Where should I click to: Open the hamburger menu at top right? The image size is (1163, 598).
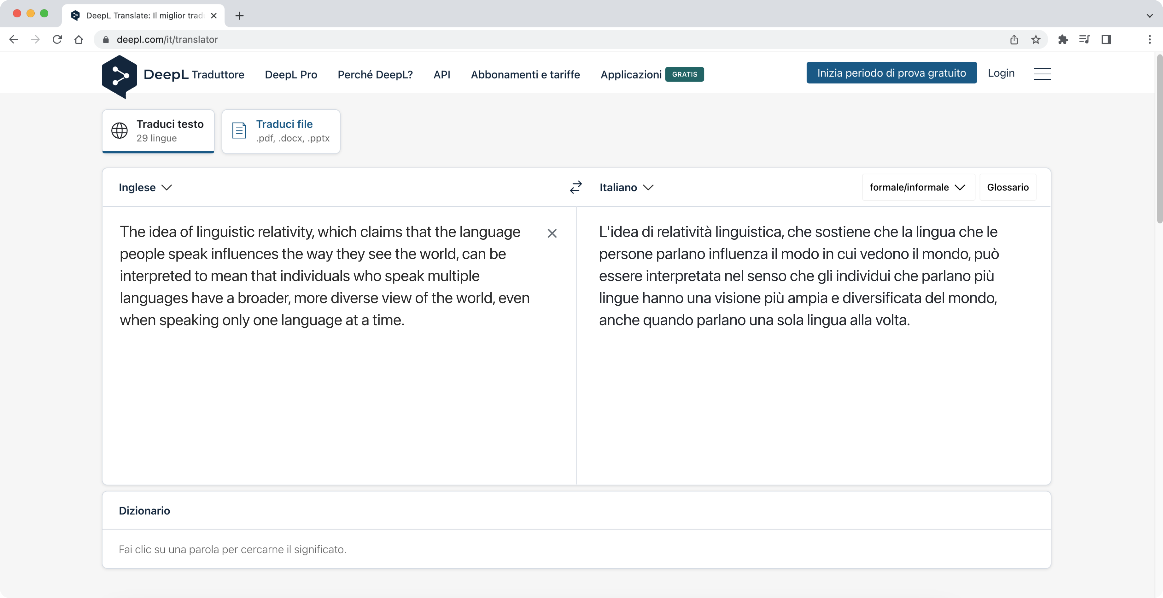pos(1042,73)
